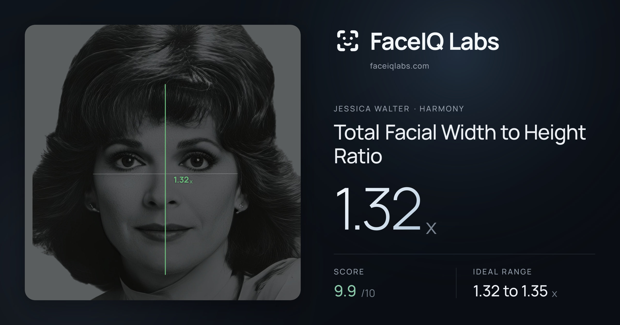Click the 9.9 /10 score value

354,291
